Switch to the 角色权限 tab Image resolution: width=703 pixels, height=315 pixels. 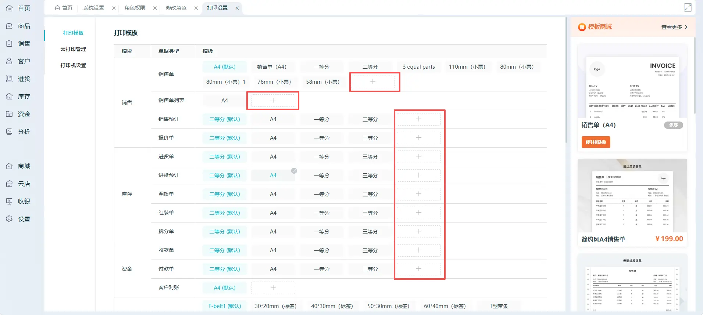tap(135, 8)
